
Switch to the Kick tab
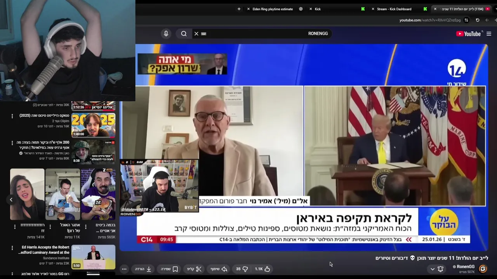[318, 9]
